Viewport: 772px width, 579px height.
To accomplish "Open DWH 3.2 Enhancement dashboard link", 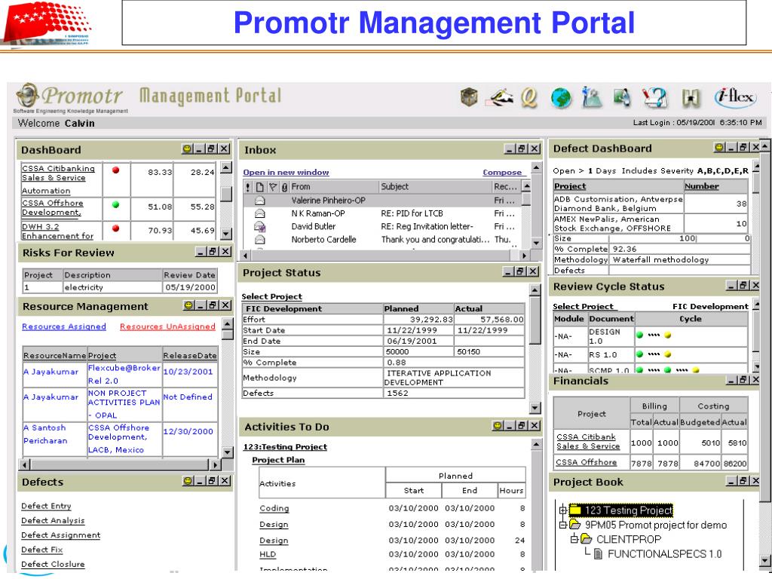I will point(57,231).
